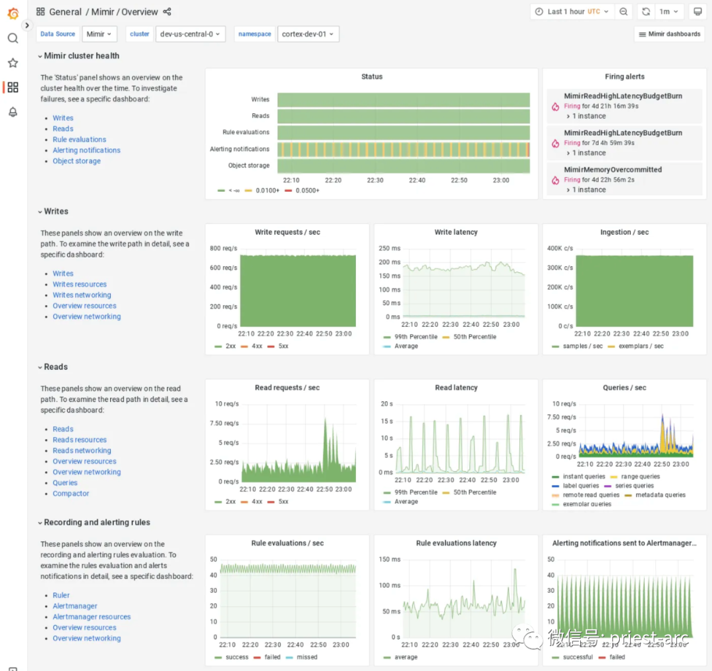Open the namespace cortex-dev-01 dropdown
Image resolution: width=712 pixels, height=671 pixels.
coord(307,34)
